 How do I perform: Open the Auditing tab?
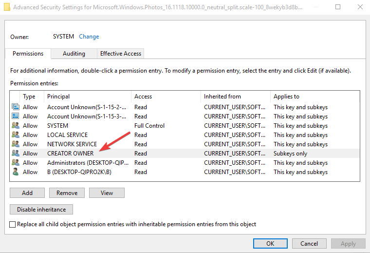pyautogui.click(x=74, y=54)
